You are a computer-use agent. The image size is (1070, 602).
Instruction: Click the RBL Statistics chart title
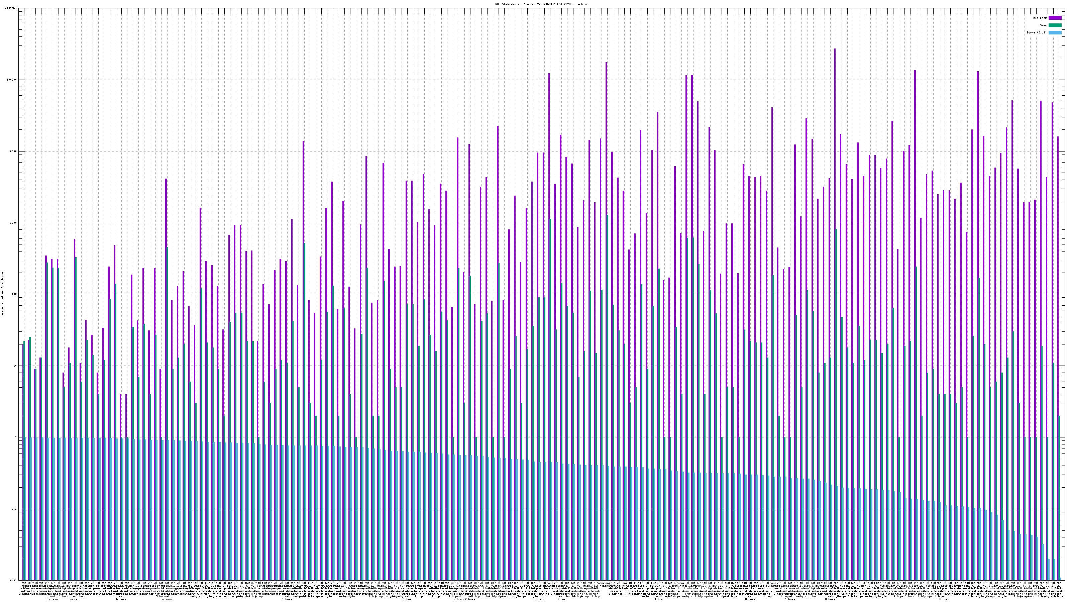point(541,4)
